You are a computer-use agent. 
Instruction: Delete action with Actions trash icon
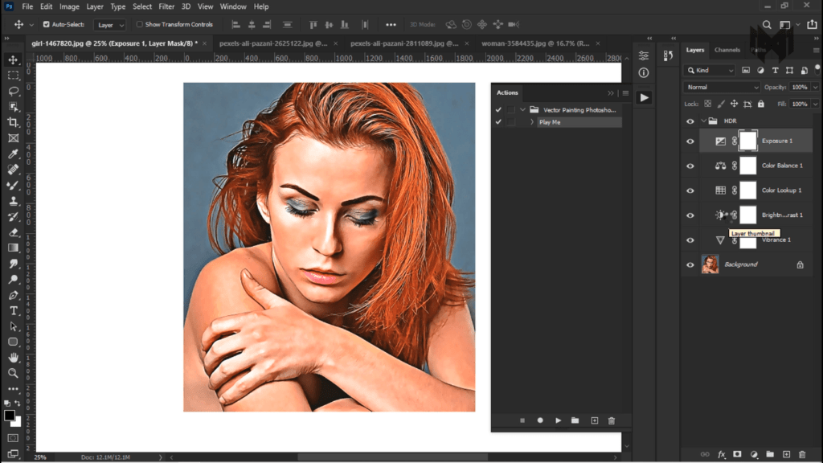pyautogui.click(x=612, y=420)
